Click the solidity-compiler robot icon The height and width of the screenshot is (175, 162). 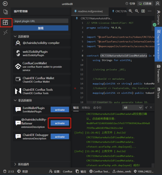[x=18, y=43]
